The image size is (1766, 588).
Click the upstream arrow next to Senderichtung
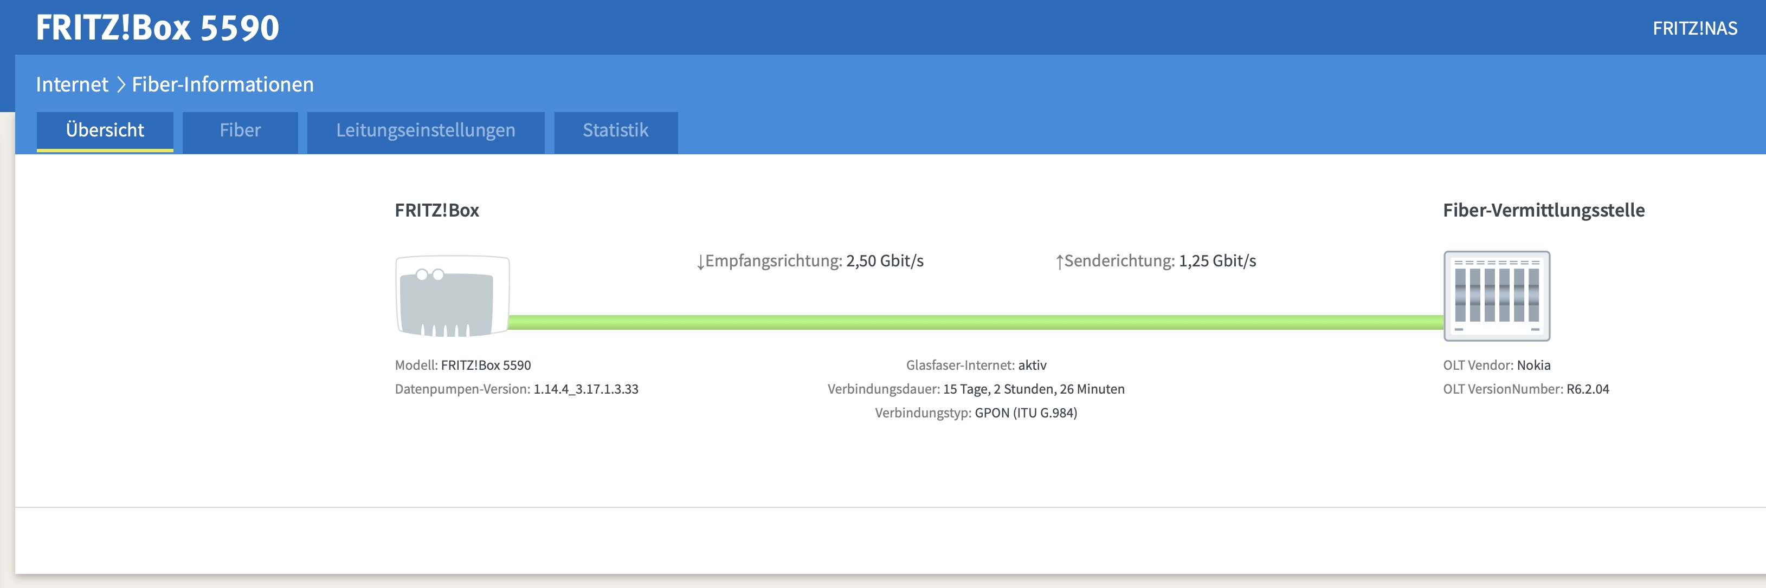(1059, 262)
